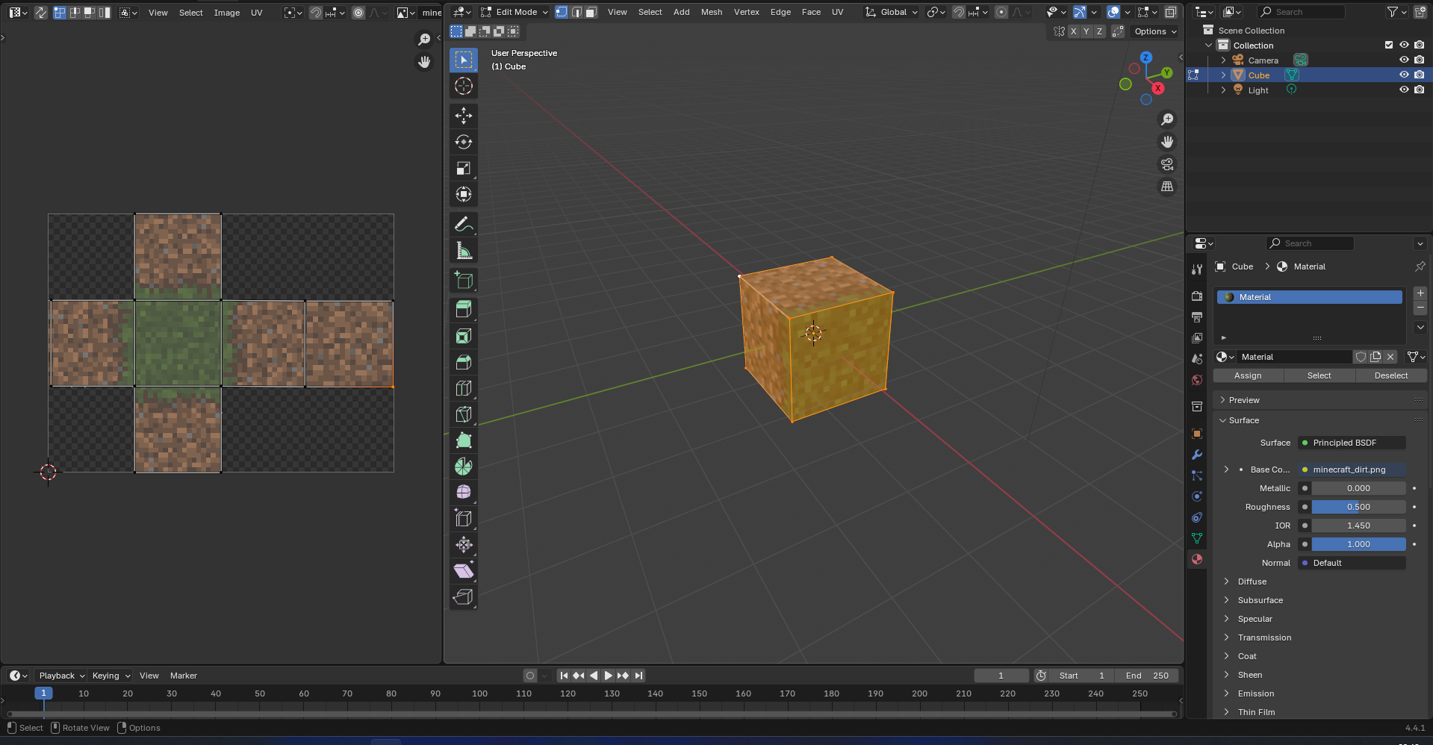Activate the Rotate tool
This screenshot has width=1433, height=745.
(464, 142)
